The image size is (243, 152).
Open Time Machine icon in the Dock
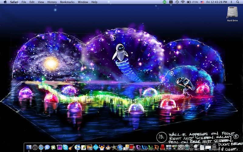(187, 147)
